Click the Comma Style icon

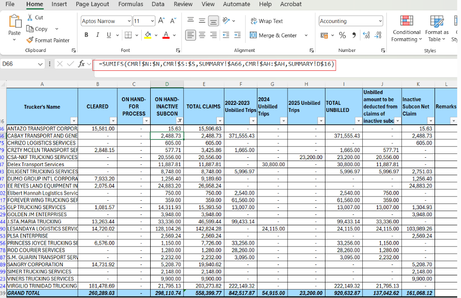point(354,35)
